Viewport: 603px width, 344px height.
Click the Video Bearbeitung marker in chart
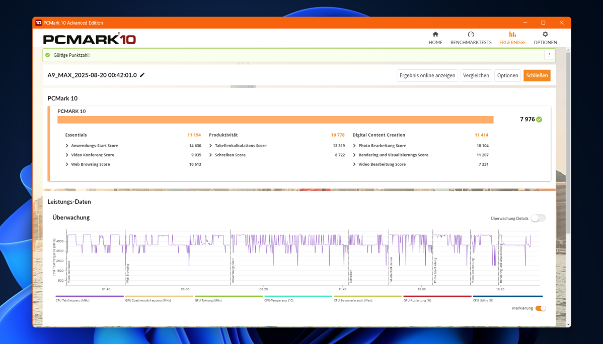(473, 271)
